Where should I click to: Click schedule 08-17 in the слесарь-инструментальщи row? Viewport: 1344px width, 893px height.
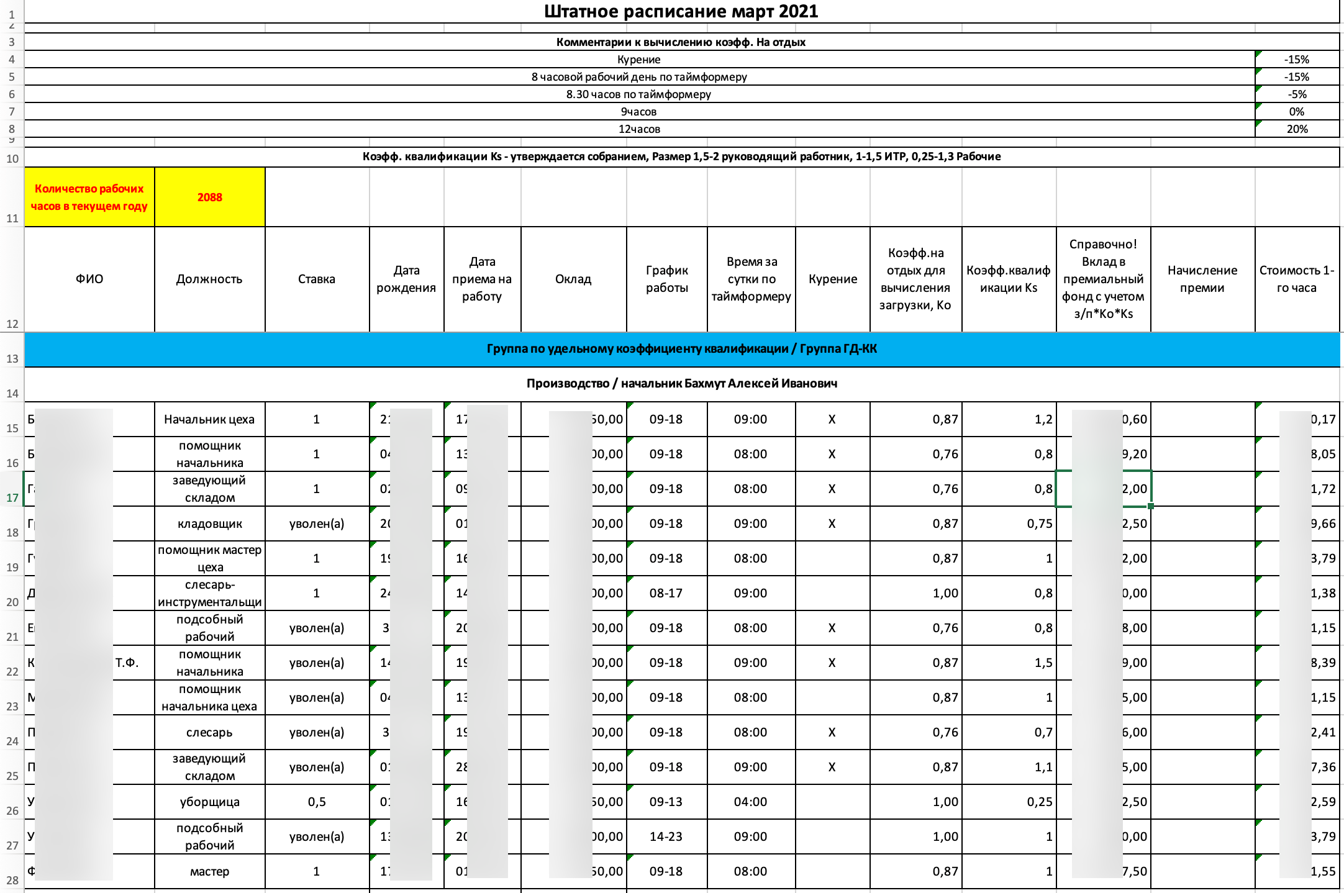(667, 594)
